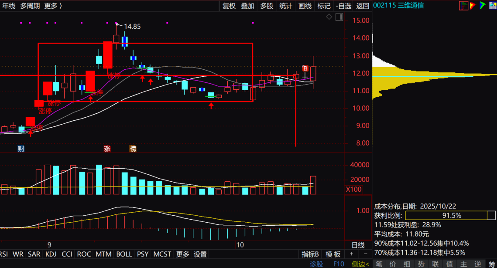Open the 多周期 multi-period view
This screenshot has width=497, height=268.
pyautogui.click(x=30, y=6)
